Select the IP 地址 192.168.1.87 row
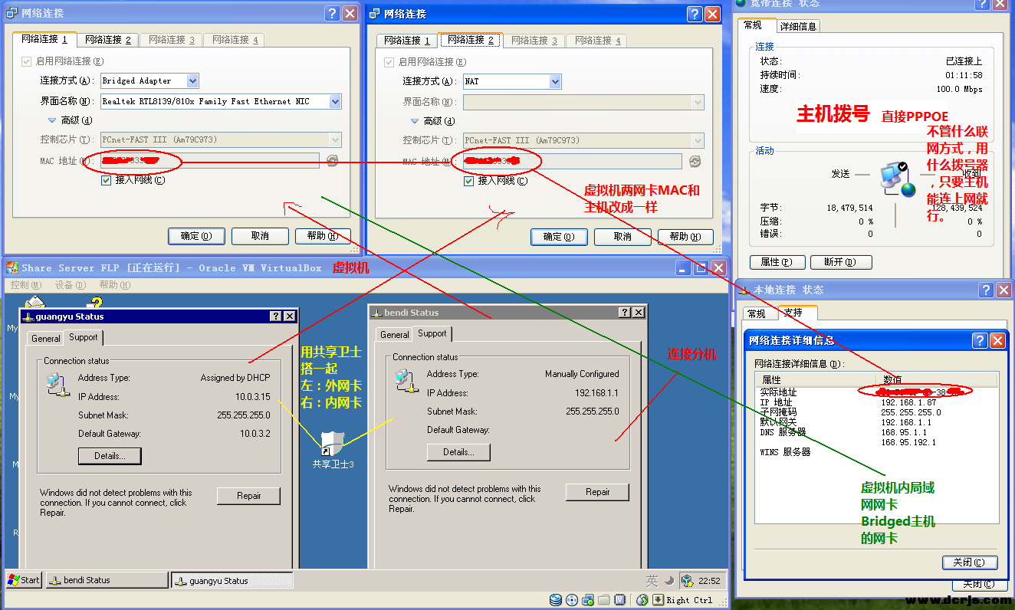 click(878, 402)
